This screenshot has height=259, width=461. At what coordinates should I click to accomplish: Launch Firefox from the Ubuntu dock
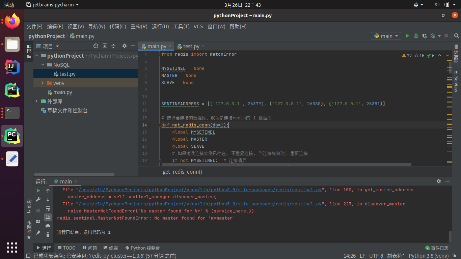pyautogui.click(x=12, y=22)
